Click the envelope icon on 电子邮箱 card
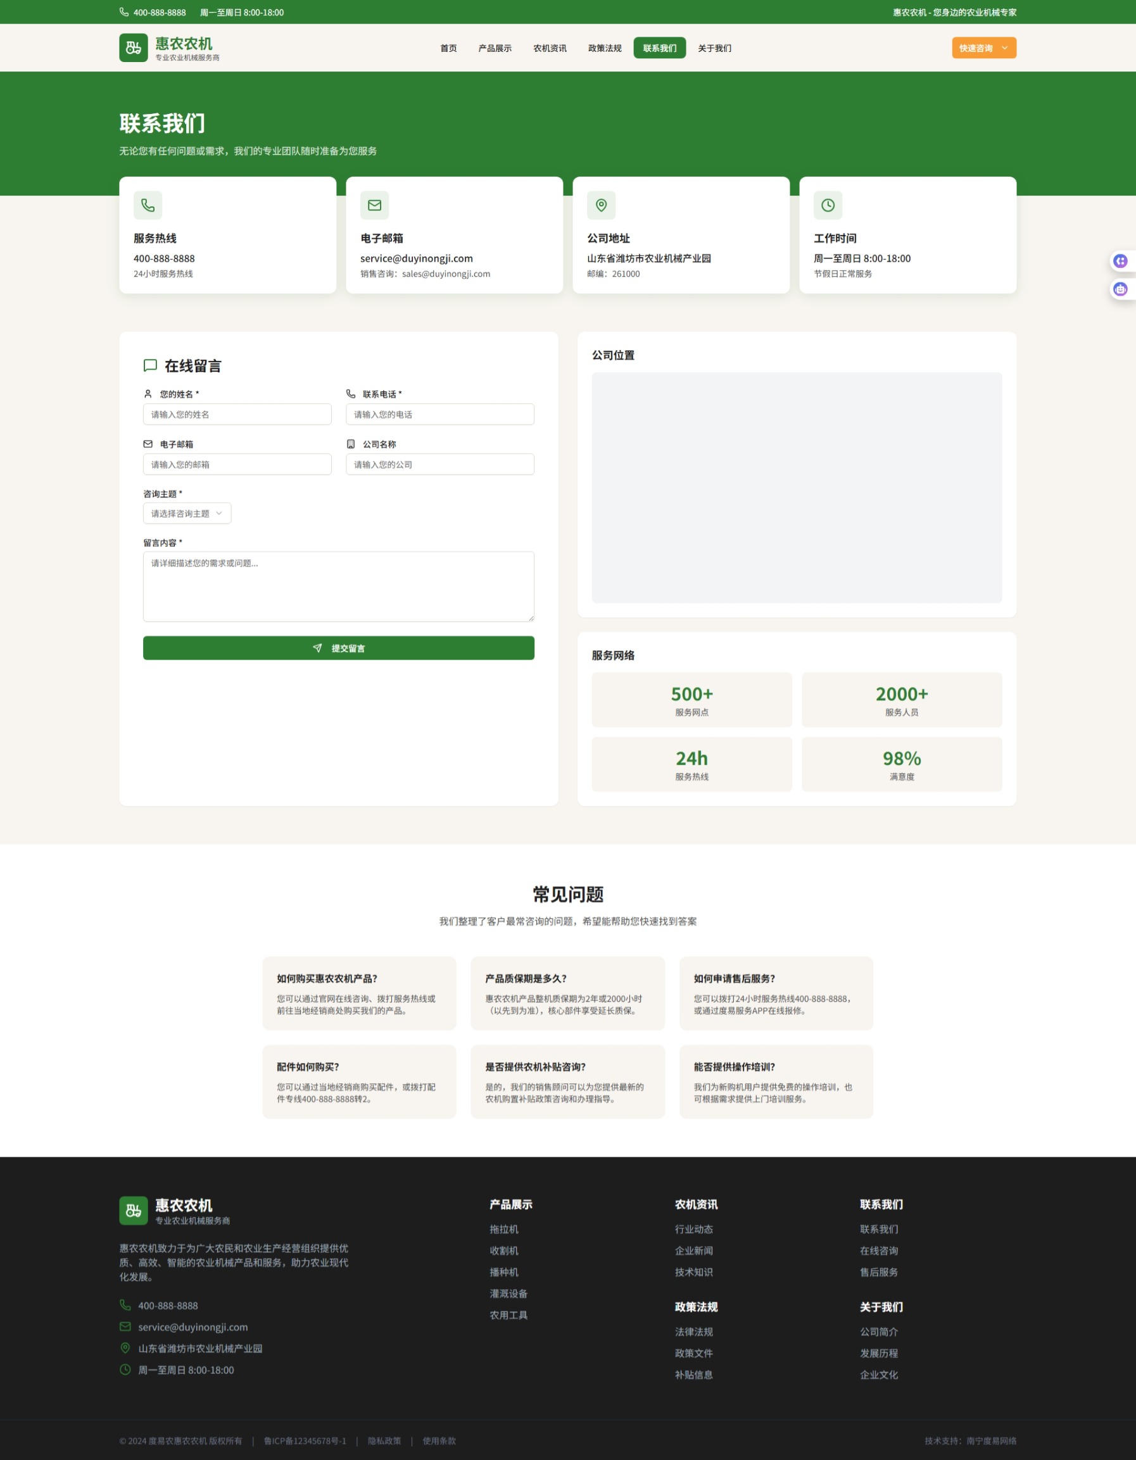 coord(374,205)
